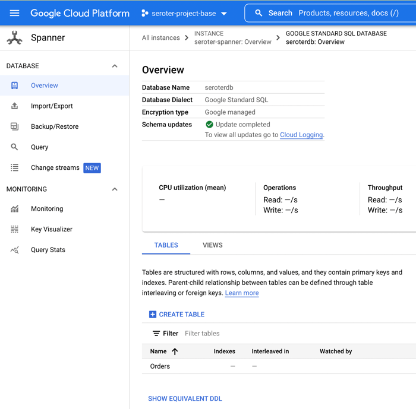Switch to the VIEWS tab
The height and width of the screenshot is (409, 416).
point(212,245)
